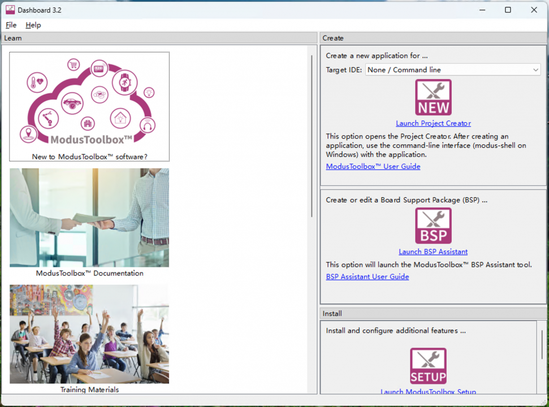Open the New to ModusToolbox software thumbnail
549x407 pixels.
click(x=89, y=107)
